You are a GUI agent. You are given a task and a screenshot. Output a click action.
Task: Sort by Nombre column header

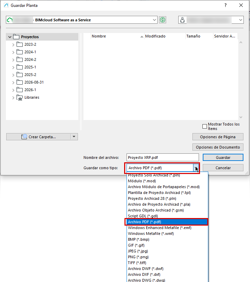click(118, 36)
